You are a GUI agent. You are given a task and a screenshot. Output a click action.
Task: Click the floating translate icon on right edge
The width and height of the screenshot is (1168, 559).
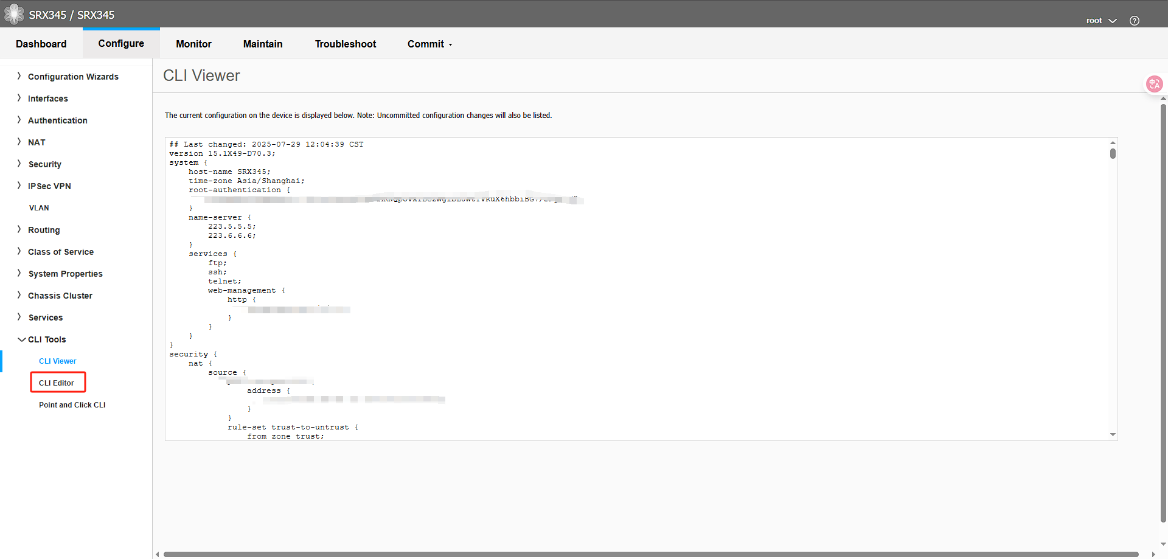pos(1154,84)
